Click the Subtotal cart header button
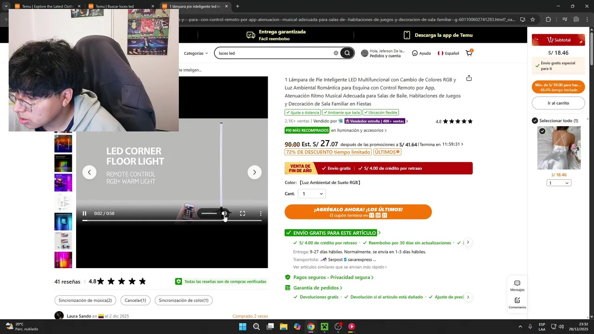 point(558,40)
